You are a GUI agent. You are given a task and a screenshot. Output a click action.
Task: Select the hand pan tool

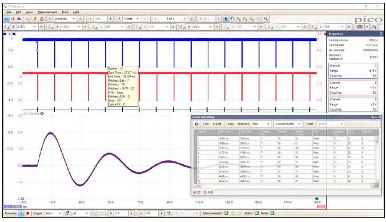(x=232, y=19)
